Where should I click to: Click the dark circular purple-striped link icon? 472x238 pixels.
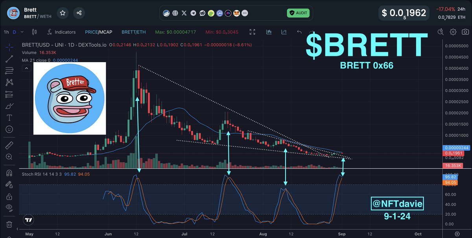coord(228,13)
